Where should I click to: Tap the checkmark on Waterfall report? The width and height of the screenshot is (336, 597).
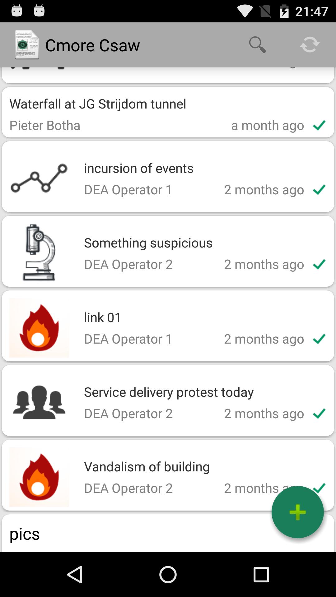click(x=319, y=125)
